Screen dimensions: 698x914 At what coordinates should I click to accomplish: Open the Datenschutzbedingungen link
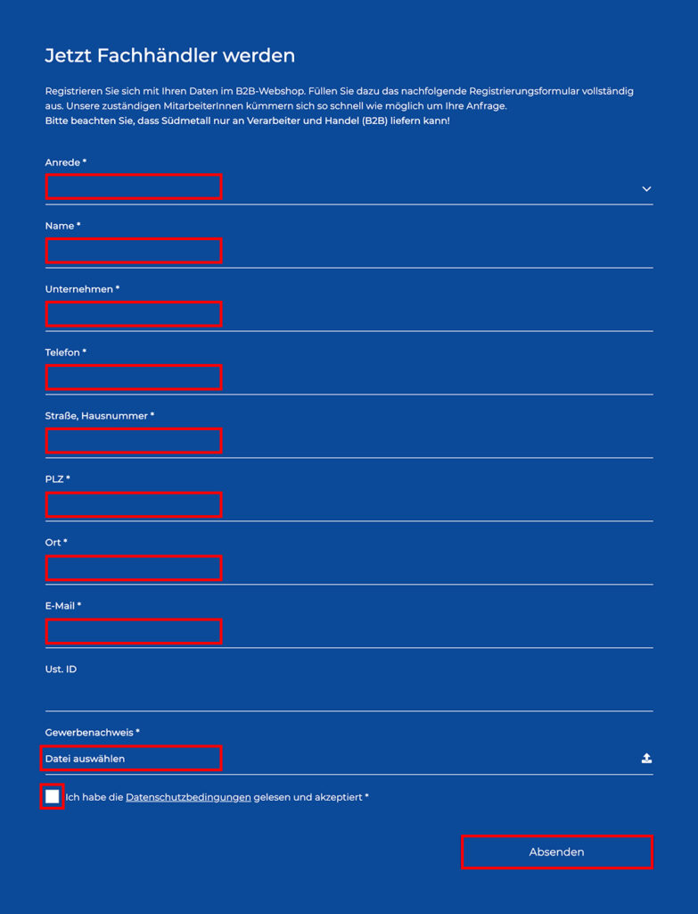(188, 797)
